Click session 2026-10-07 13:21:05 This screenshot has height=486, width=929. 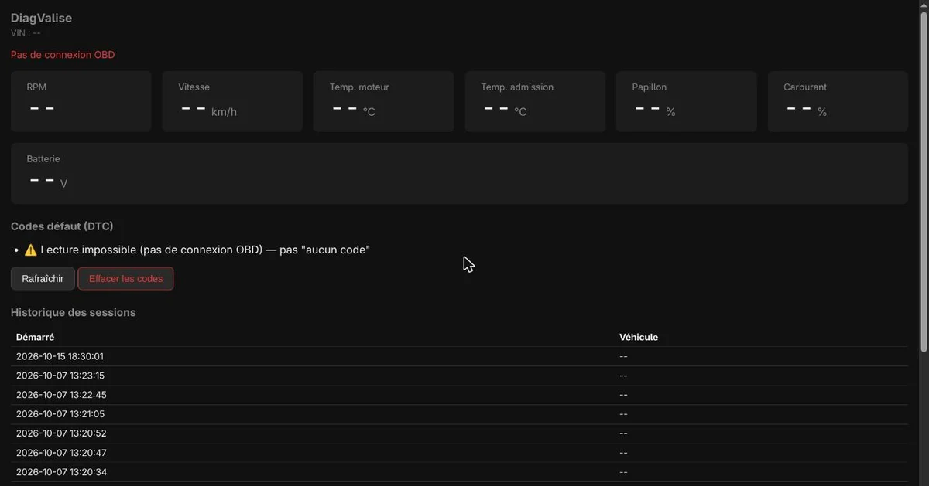459,414
